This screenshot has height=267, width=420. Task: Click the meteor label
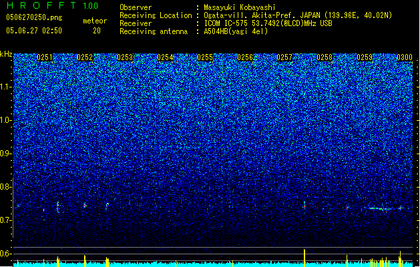coord(95,21)
